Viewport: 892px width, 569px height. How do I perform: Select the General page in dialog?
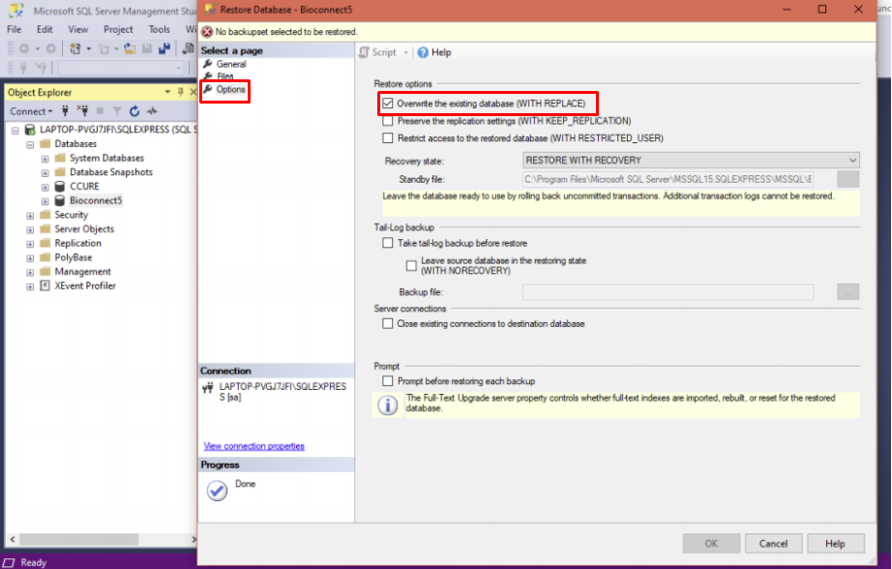click(x=231, y=64)
